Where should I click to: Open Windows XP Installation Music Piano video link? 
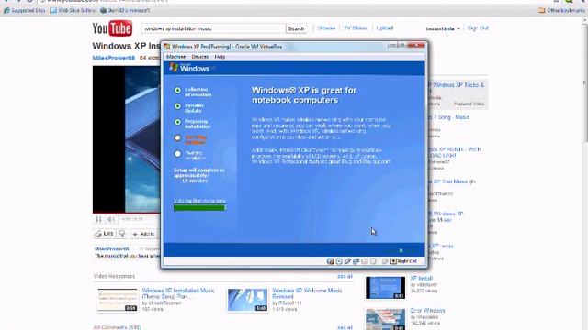[x=178, y=293]
